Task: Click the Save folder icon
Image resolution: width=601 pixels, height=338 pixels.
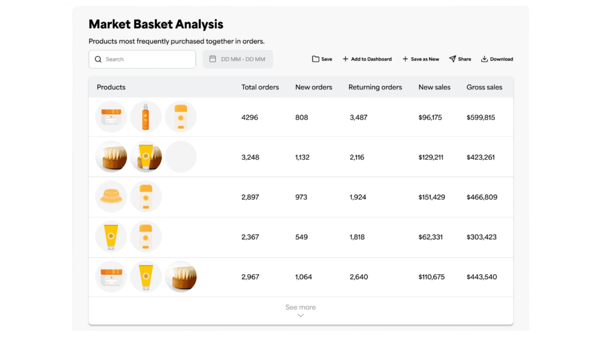Action: 316,59
